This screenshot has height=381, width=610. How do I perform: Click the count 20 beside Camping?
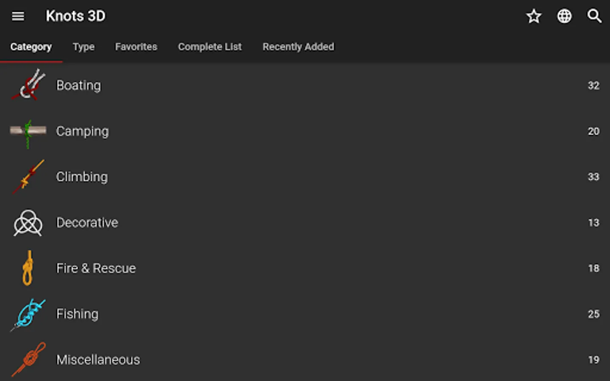(593, 131)
